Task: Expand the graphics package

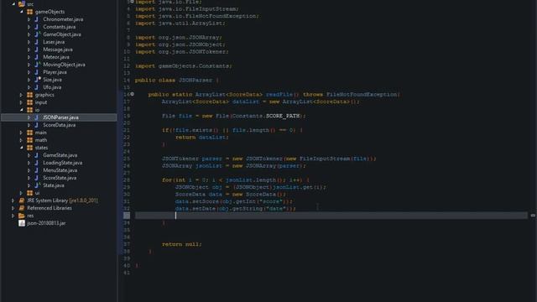Action: (21, 95)
